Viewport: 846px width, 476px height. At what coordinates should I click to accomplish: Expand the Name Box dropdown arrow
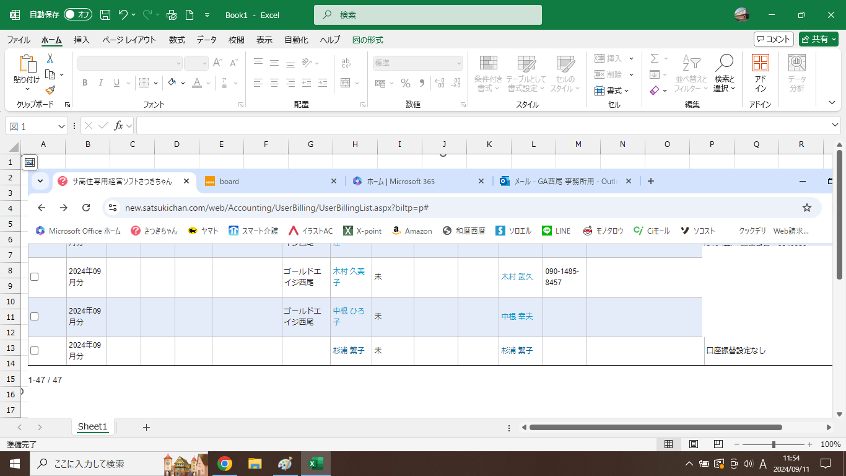[61, 126]
